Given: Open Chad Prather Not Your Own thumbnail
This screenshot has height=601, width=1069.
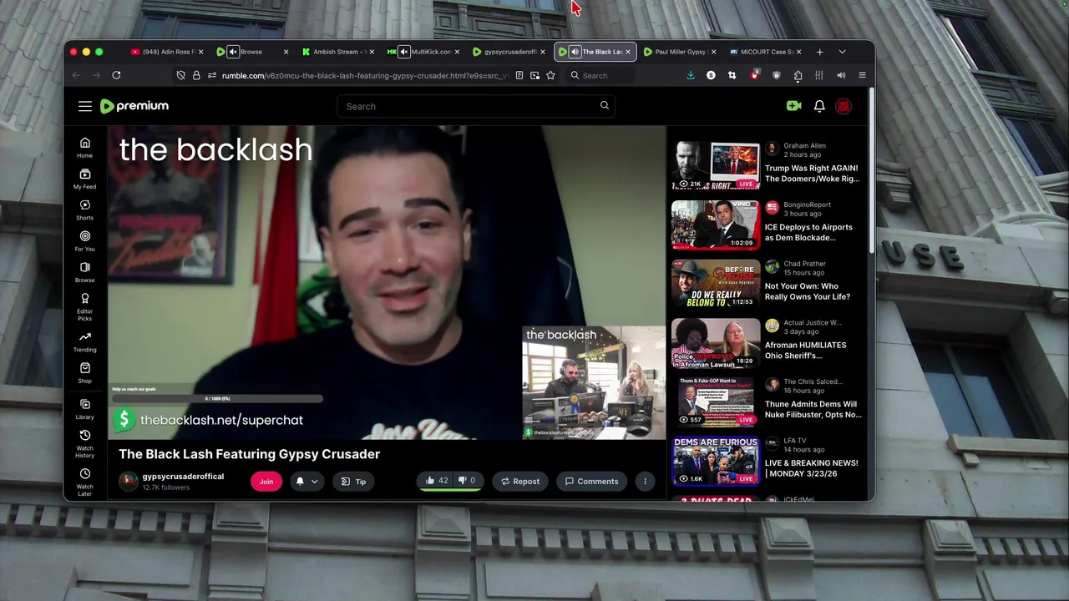Looking at the screenshot, I should (x=716, y=284).
